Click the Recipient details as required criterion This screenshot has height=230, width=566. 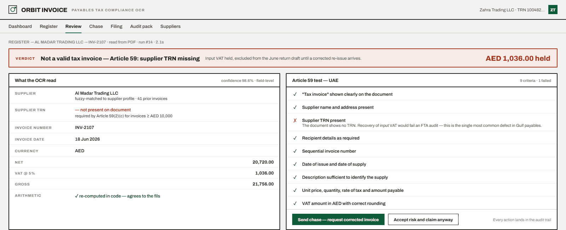pos(331,138)
